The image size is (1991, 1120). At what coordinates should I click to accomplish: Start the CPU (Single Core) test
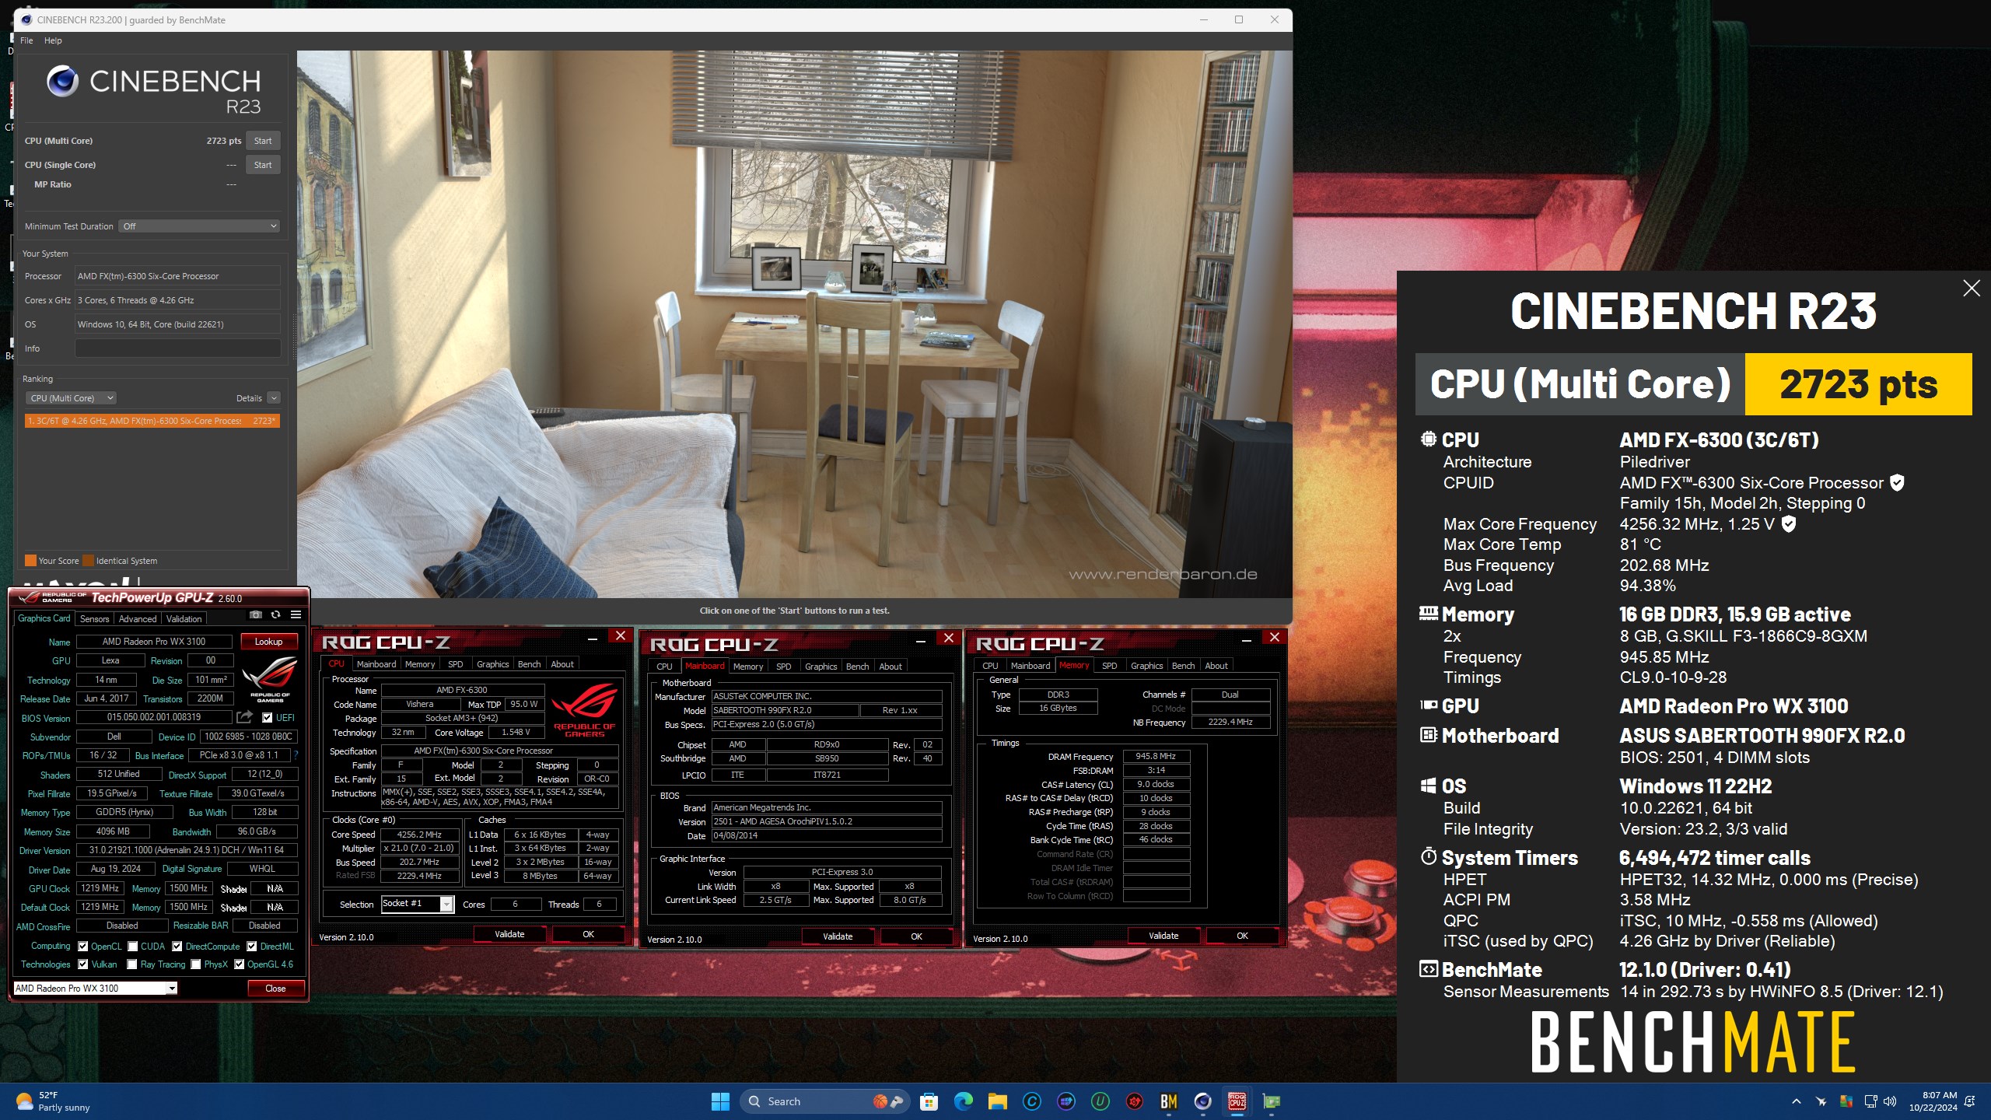pos(263,165)
